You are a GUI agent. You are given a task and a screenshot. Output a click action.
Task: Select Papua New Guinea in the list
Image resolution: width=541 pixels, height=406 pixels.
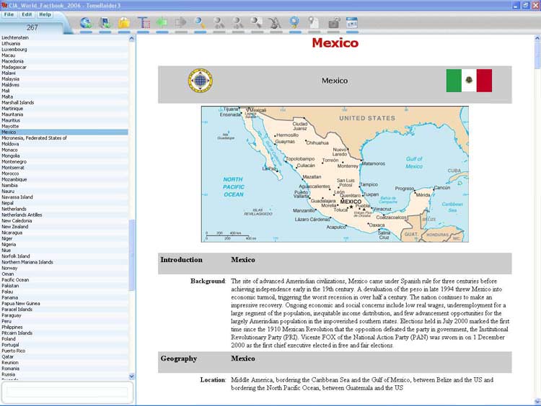click(21, 303)
